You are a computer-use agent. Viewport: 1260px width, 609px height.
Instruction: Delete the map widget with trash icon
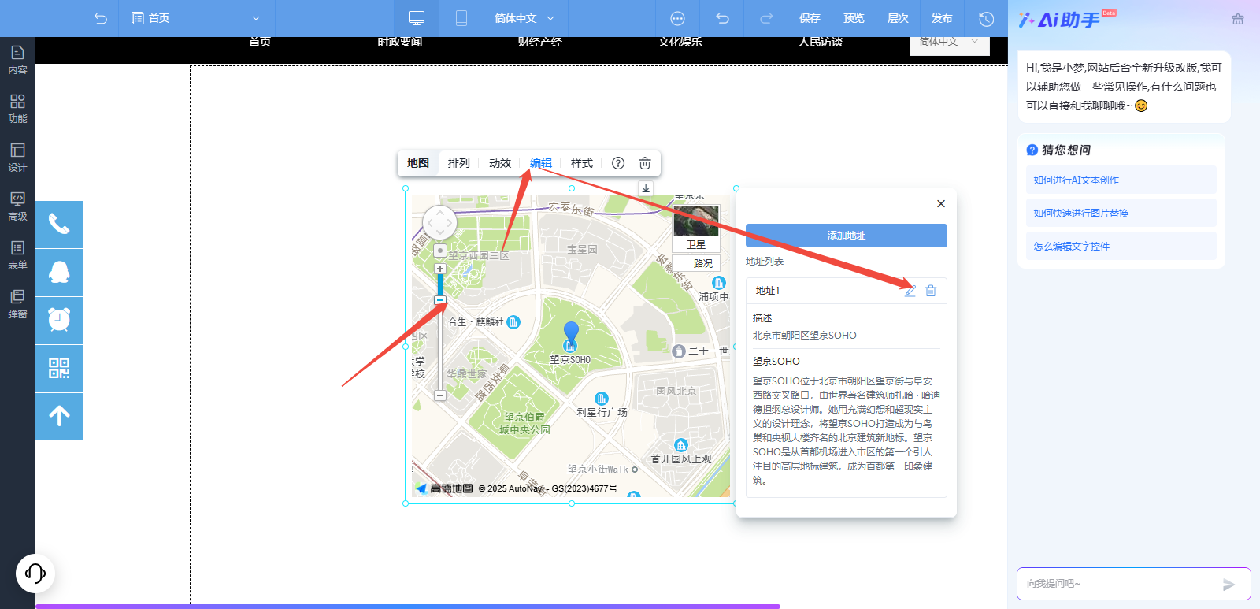[x=645, y=163]
